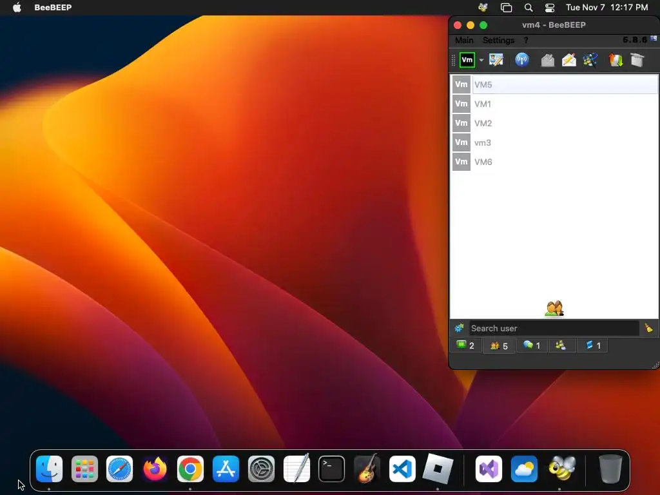This screenshot has height=495, width=660.
Task: Switch to the groups tab without a count
Action: (561, 345)
